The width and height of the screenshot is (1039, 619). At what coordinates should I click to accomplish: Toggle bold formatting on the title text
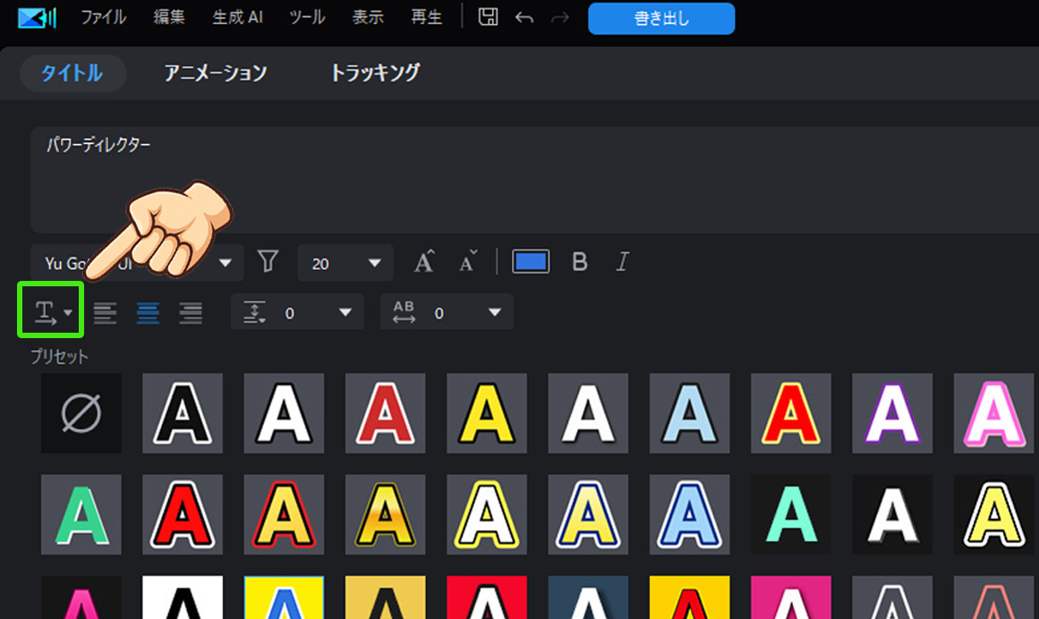click(x=580, y=261)
